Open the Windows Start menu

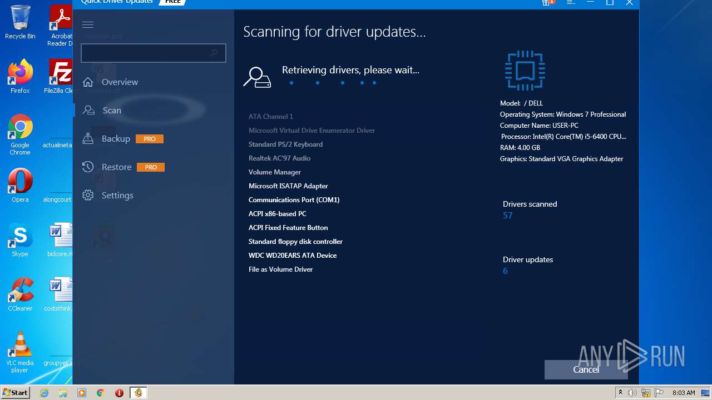16,392
